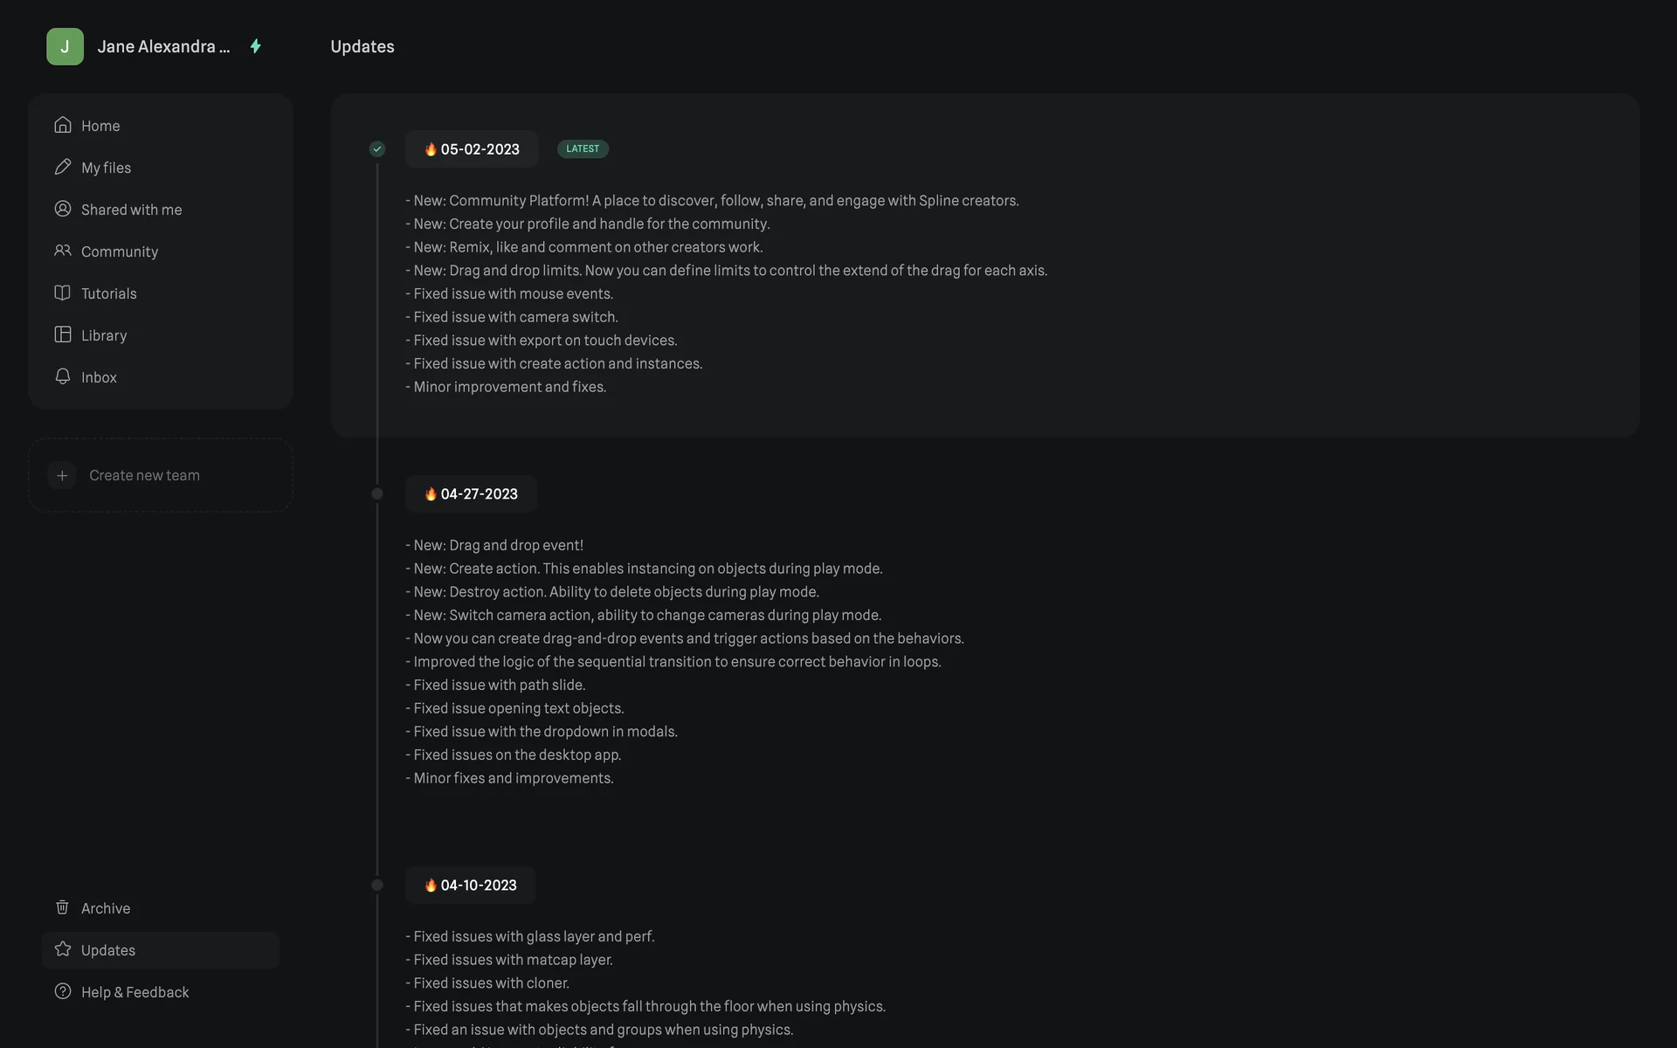1677x1048 pixels.
Task: Click the Community people icon
Action: click(62, 251)
